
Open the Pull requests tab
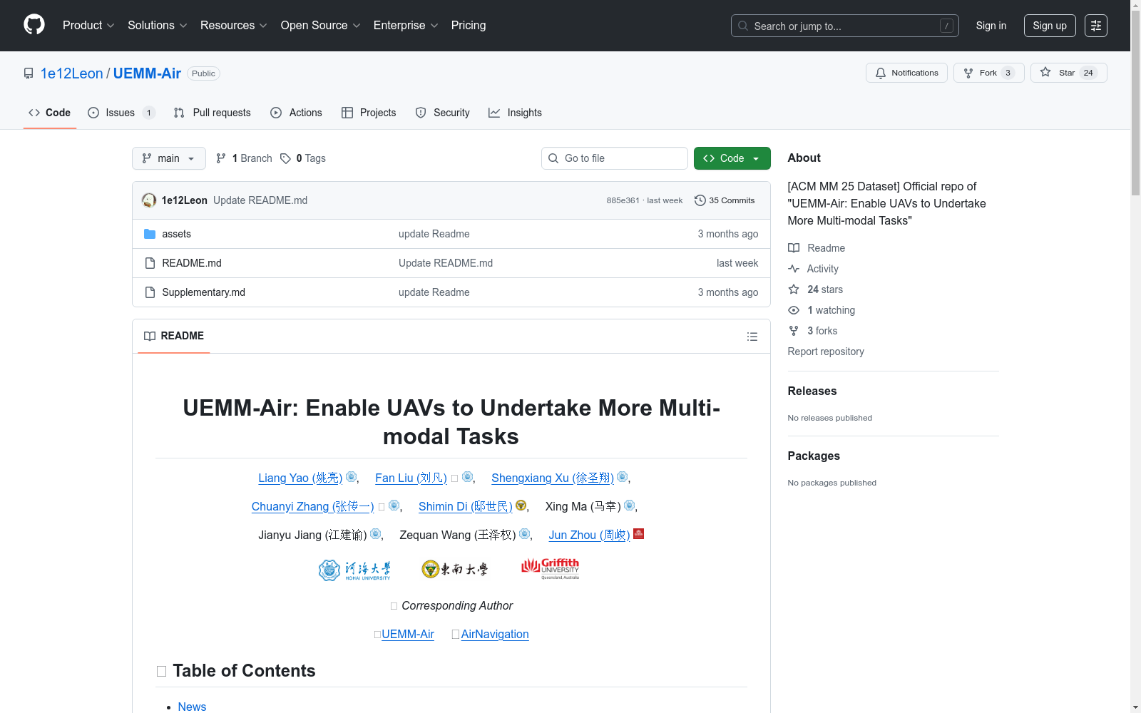coord(213,113)
